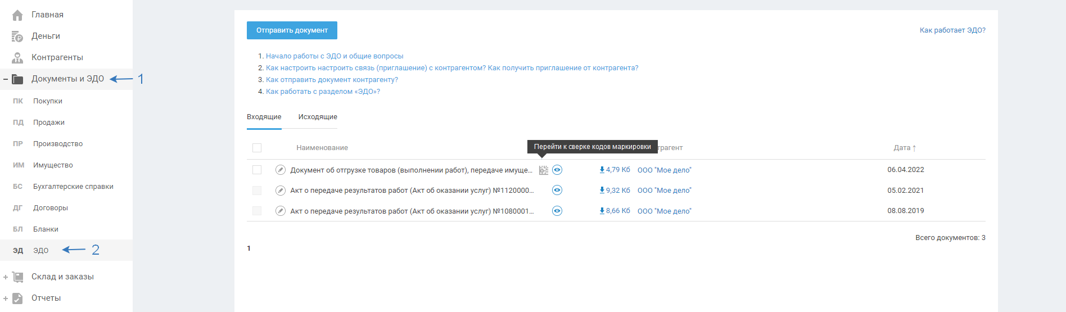Image resolution: width=1066 pixels, height=312 pixels.
Task: View the 06.04.2022 document via eye icon
Action: [557, 170]
